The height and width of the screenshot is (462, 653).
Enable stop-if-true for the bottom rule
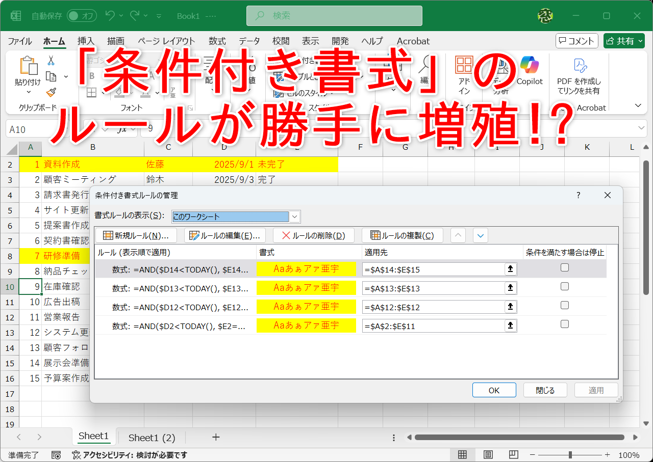pos(564,323)
